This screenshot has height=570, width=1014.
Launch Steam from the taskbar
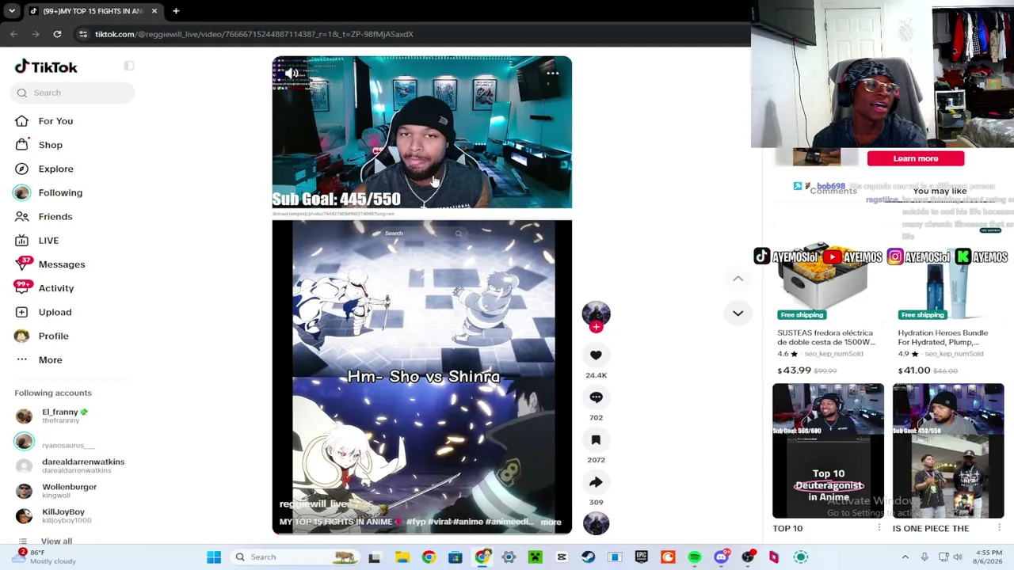coord(588,557)
